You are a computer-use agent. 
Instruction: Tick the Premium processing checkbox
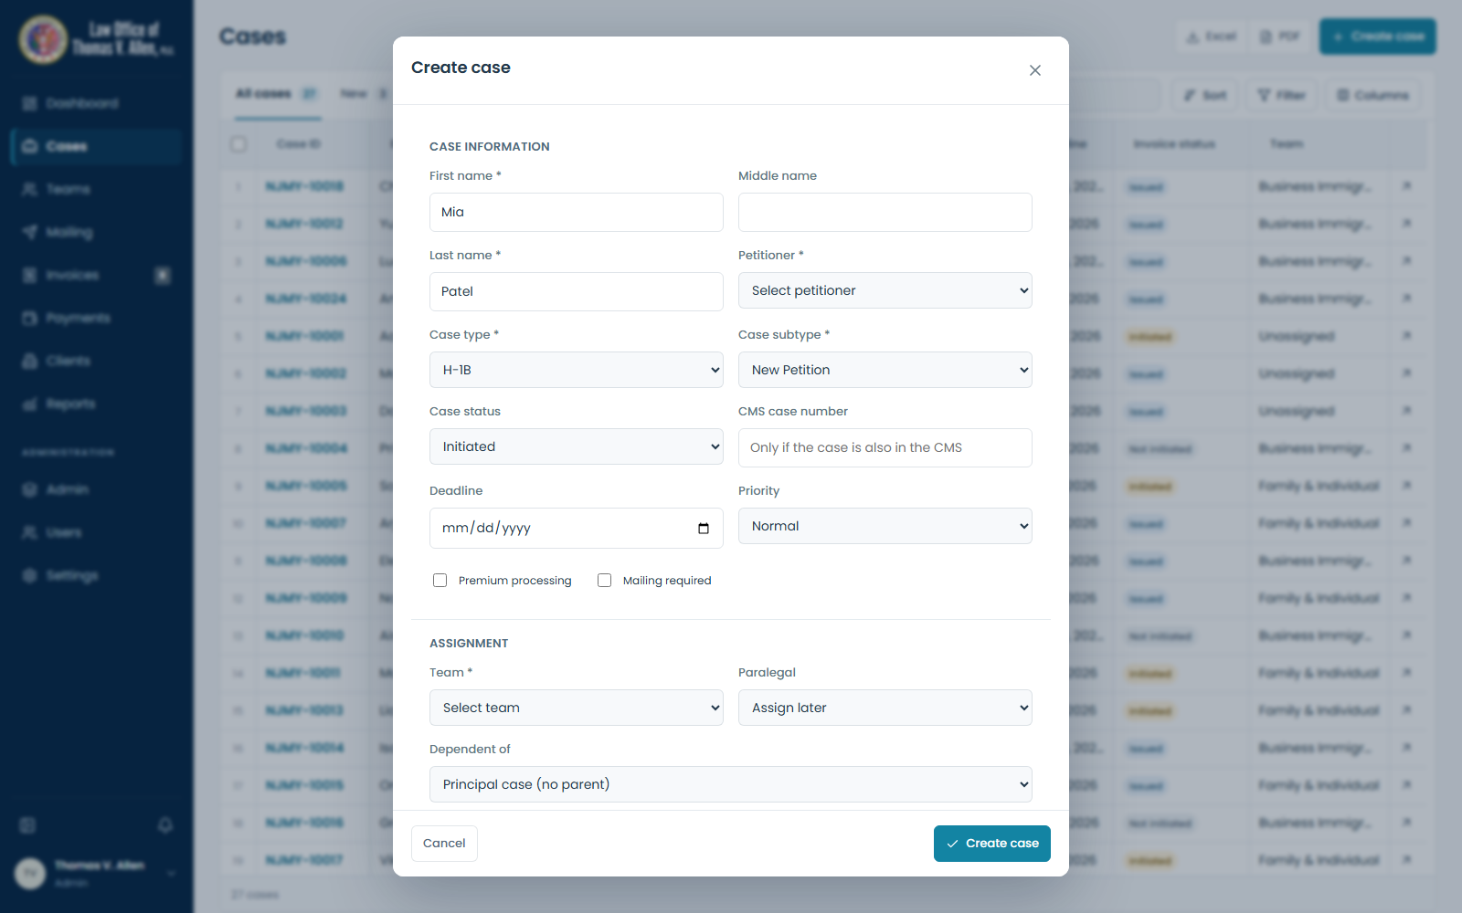click(440, 581)
